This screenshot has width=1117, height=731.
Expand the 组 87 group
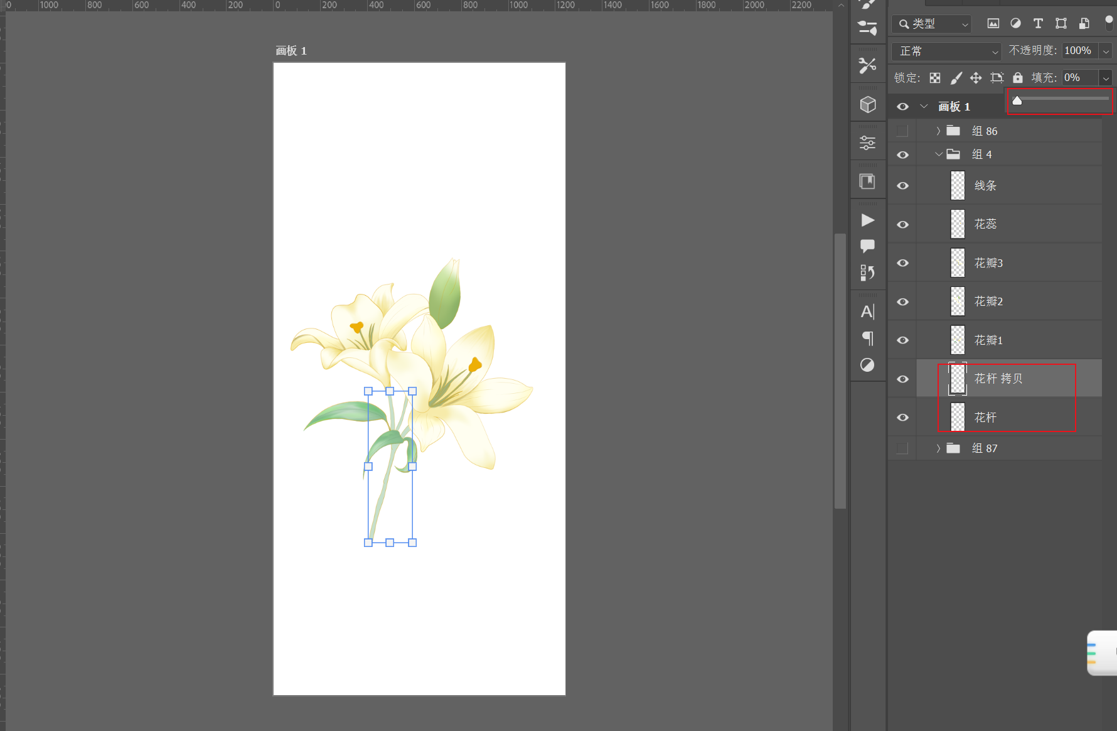938,448
